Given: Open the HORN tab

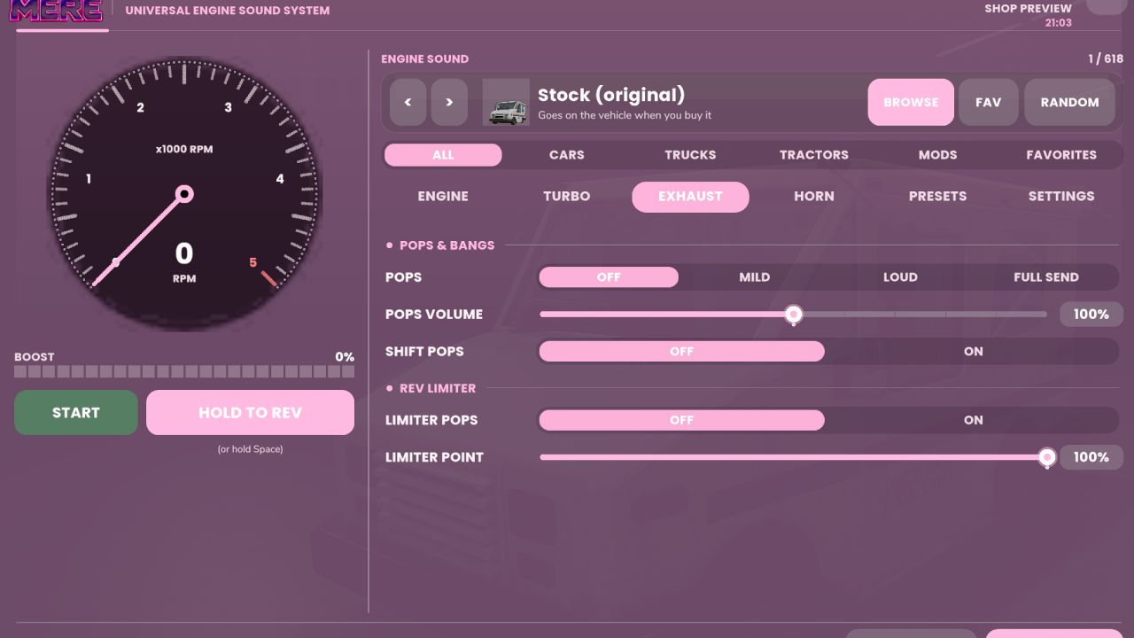Looking at the screenshot, I should coord(814,197).
